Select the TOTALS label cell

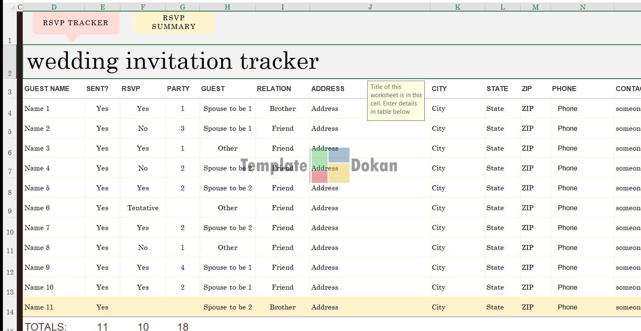coord(45,326)
